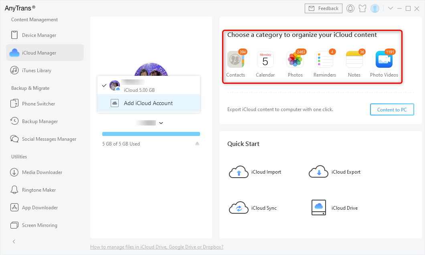Expand storage details triangle icon
The image size is (425, 255).
pyautogui.click(x=197, y=144)
